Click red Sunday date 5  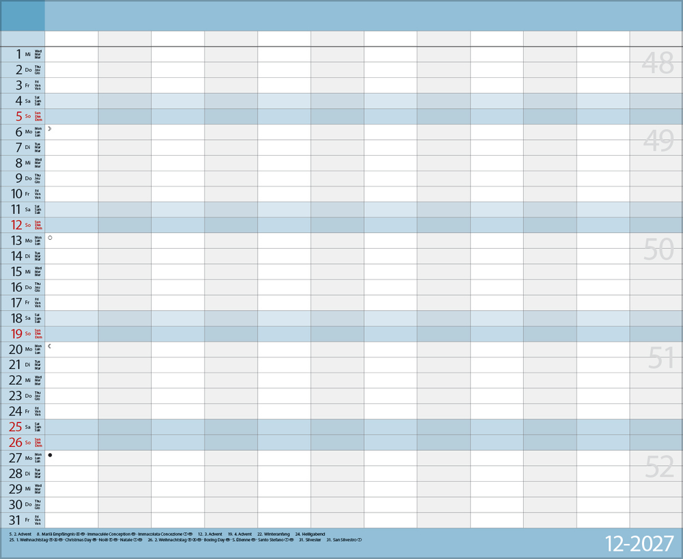[x=18, y=116]
